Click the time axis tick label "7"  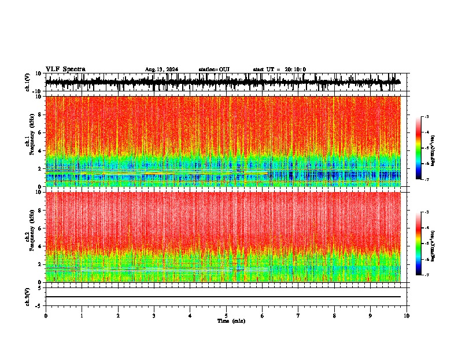298,316
